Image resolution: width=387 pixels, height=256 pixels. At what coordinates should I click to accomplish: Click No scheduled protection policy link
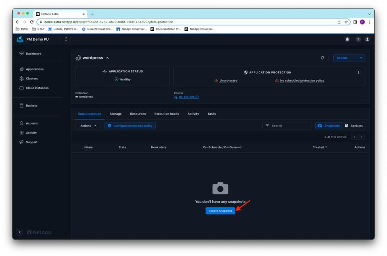click(x=302, y=81)
